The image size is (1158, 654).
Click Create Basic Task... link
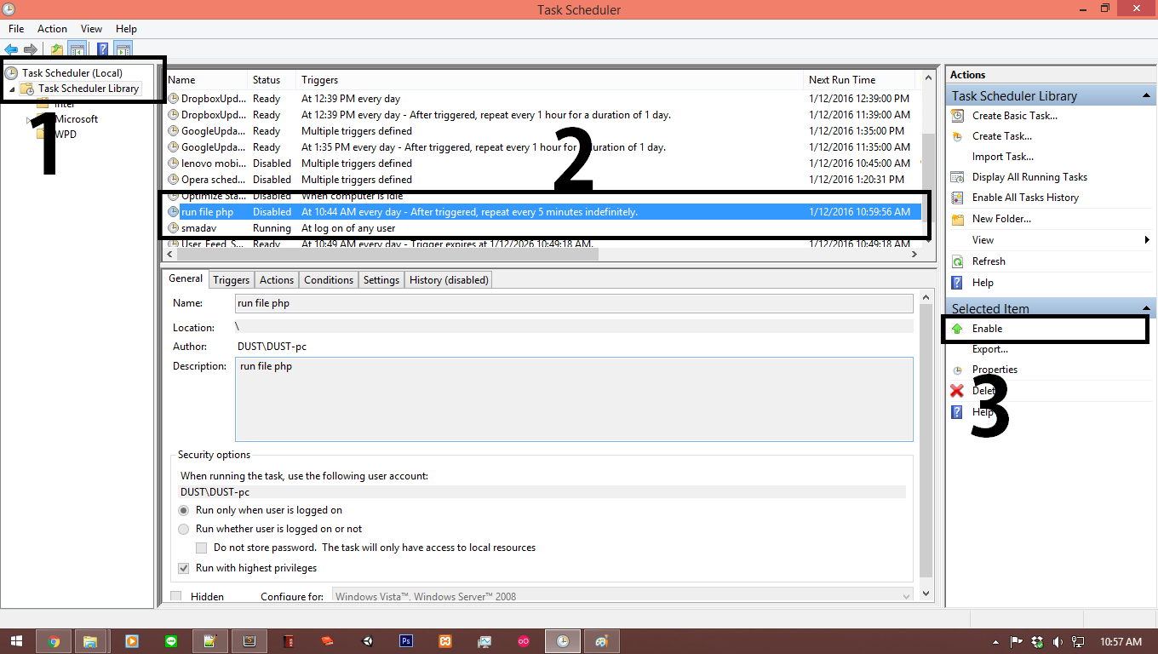(1015, 116)
